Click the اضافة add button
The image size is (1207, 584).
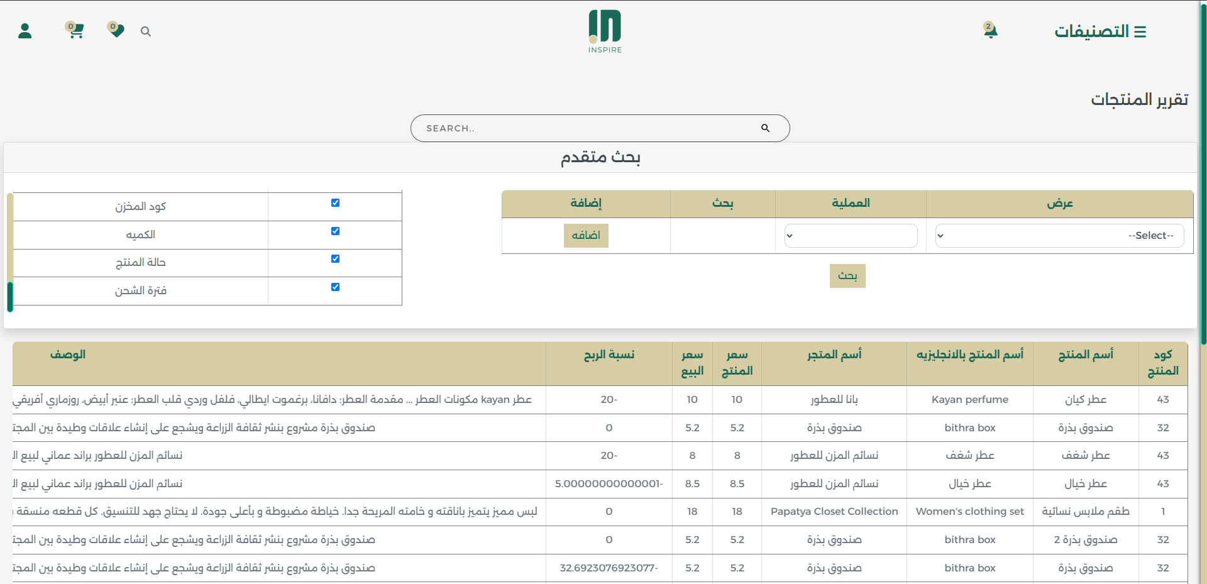(586, 236)
